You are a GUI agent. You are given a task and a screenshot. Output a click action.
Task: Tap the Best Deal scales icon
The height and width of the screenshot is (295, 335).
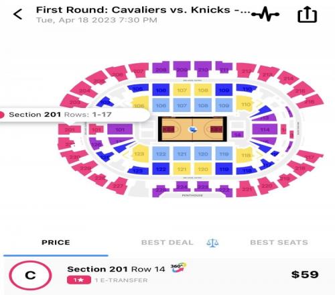point(212,243)
